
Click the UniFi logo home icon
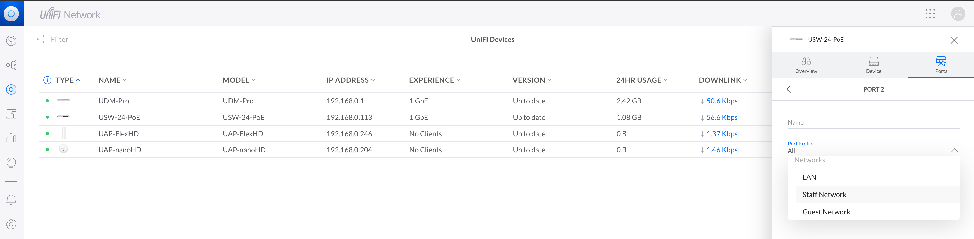click(x=11, y=13)
